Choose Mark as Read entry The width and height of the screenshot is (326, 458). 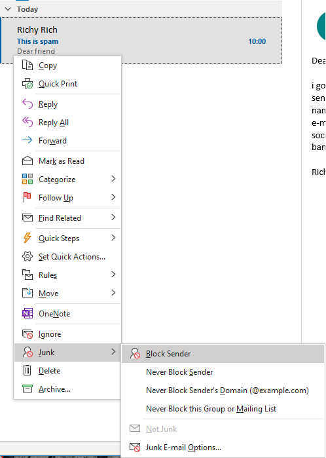67,161
